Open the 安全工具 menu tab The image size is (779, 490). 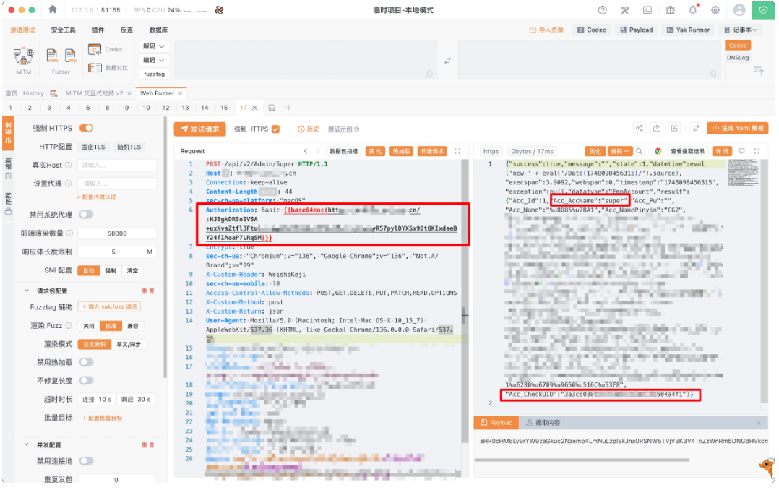(64, 30)
